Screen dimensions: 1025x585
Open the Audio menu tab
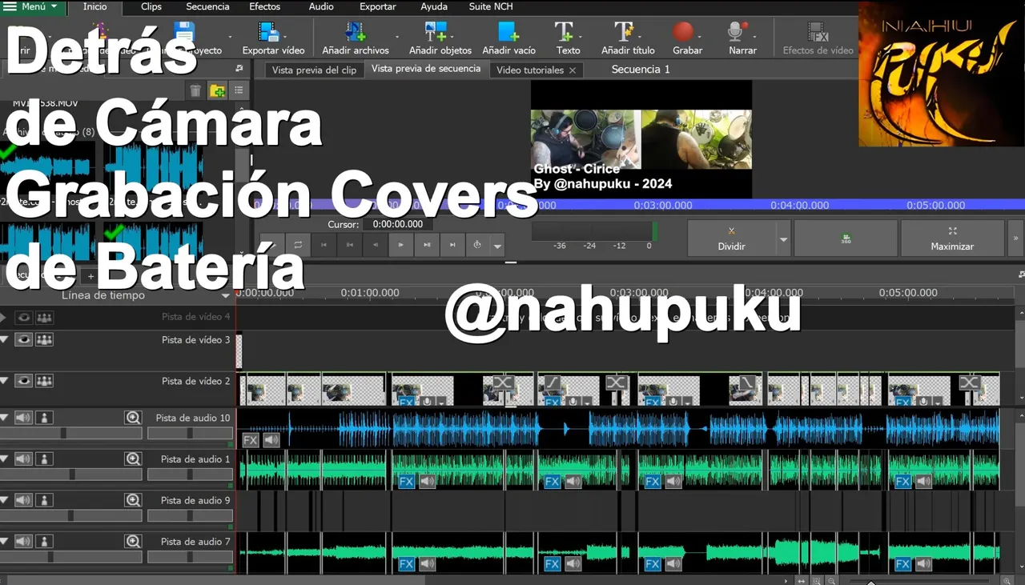pos(321,6)
